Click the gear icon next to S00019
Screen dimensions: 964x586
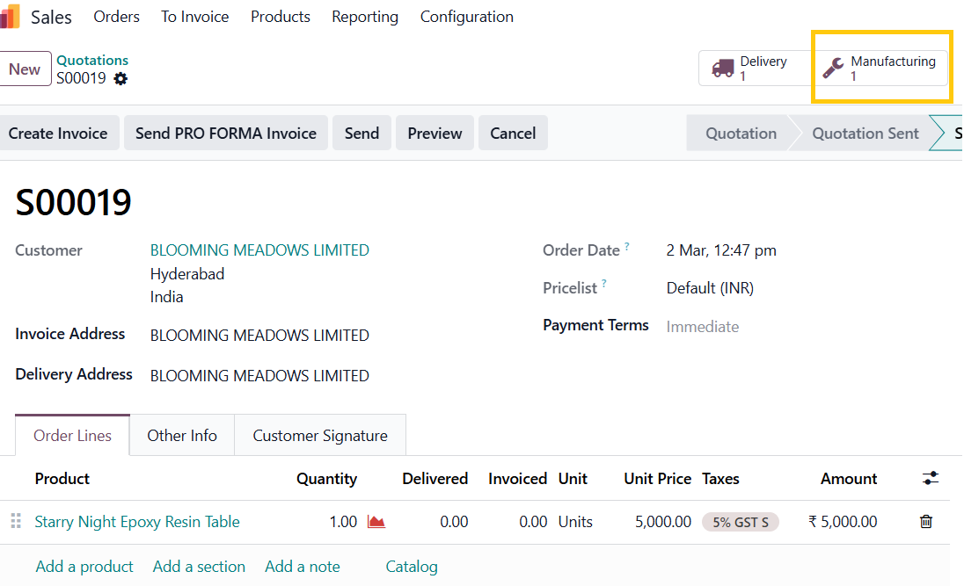click(120, 79)
